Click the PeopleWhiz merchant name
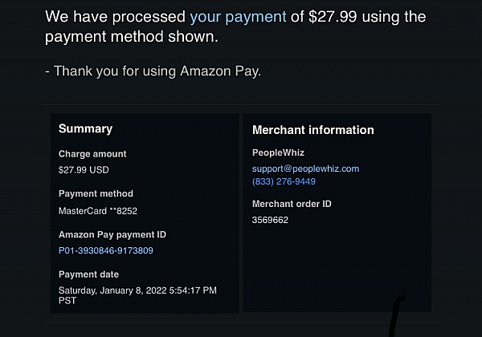The image size is (482, 337). point(277,152)
